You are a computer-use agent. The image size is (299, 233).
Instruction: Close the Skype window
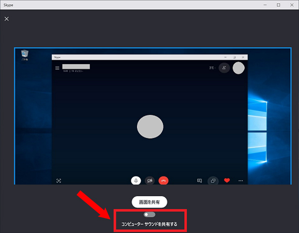[292, 5]
